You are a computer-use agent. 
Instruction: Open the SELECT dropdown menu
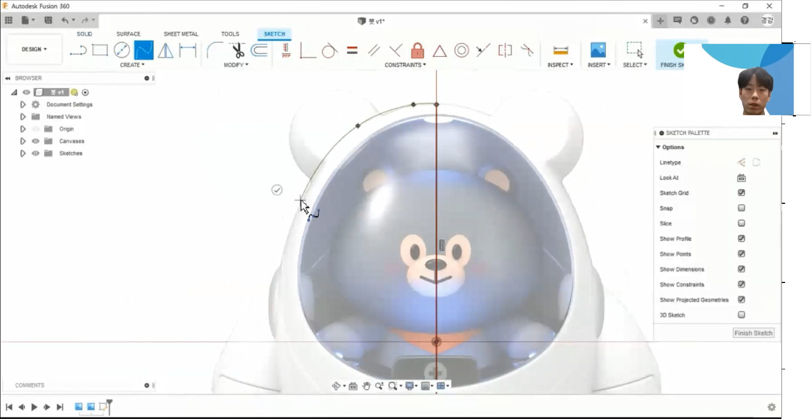tap(635, 65)
